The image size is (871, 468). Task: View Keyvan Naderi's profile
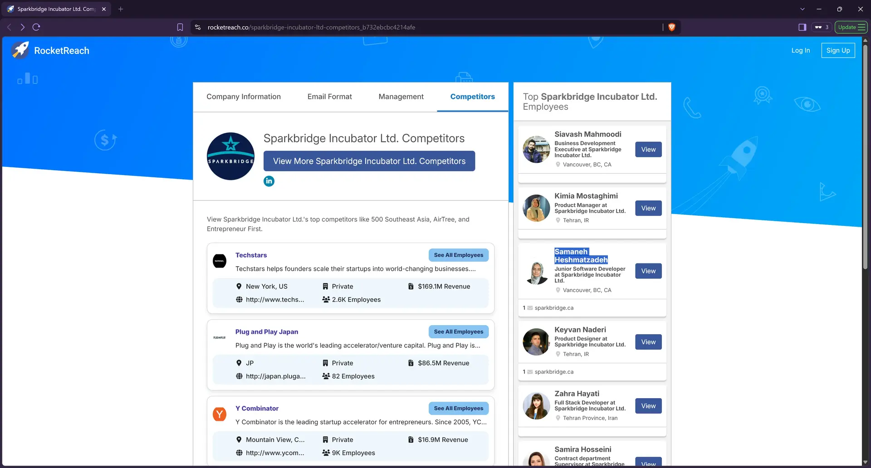point(648,342)
